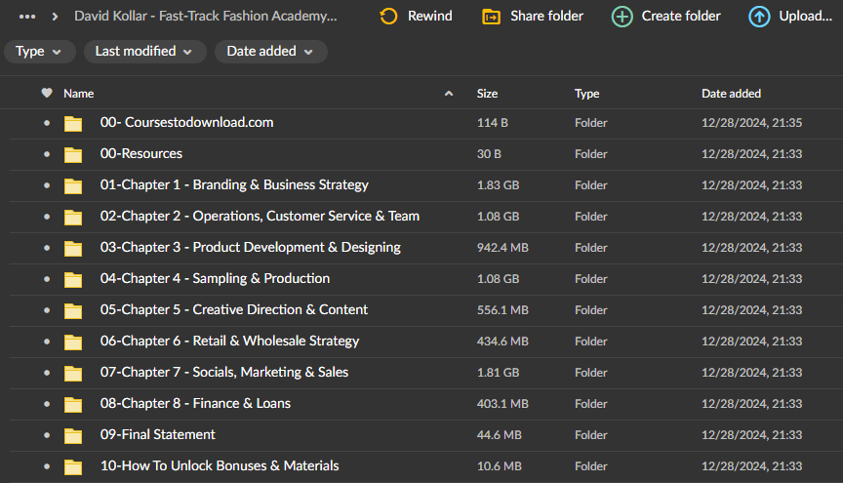Click the 12/28/2024, 21:35 date cell
Screen dimensions: 843x483
coord(751,123)
